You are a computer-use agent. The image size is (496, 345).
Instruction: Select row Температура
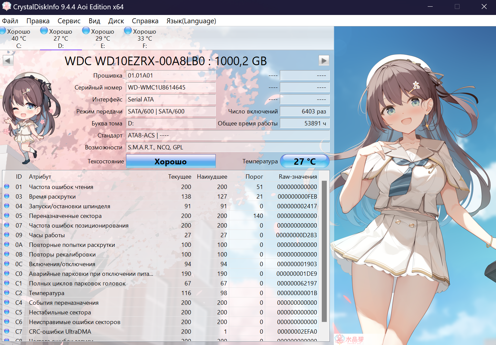pyautogui.click(x=161, y=293)
